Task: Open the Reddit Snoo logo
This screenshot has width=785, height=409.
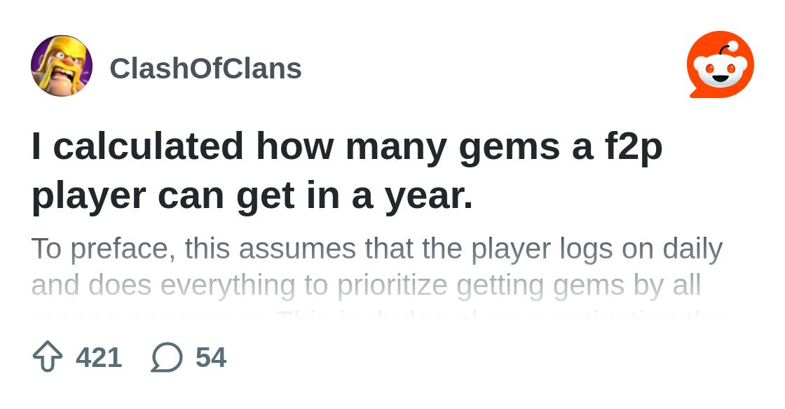Action: (x=721, y=64)
